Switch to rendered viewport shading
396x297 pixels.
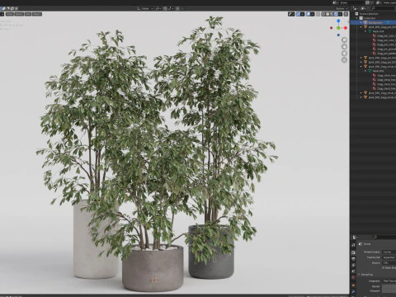point(336,14)
